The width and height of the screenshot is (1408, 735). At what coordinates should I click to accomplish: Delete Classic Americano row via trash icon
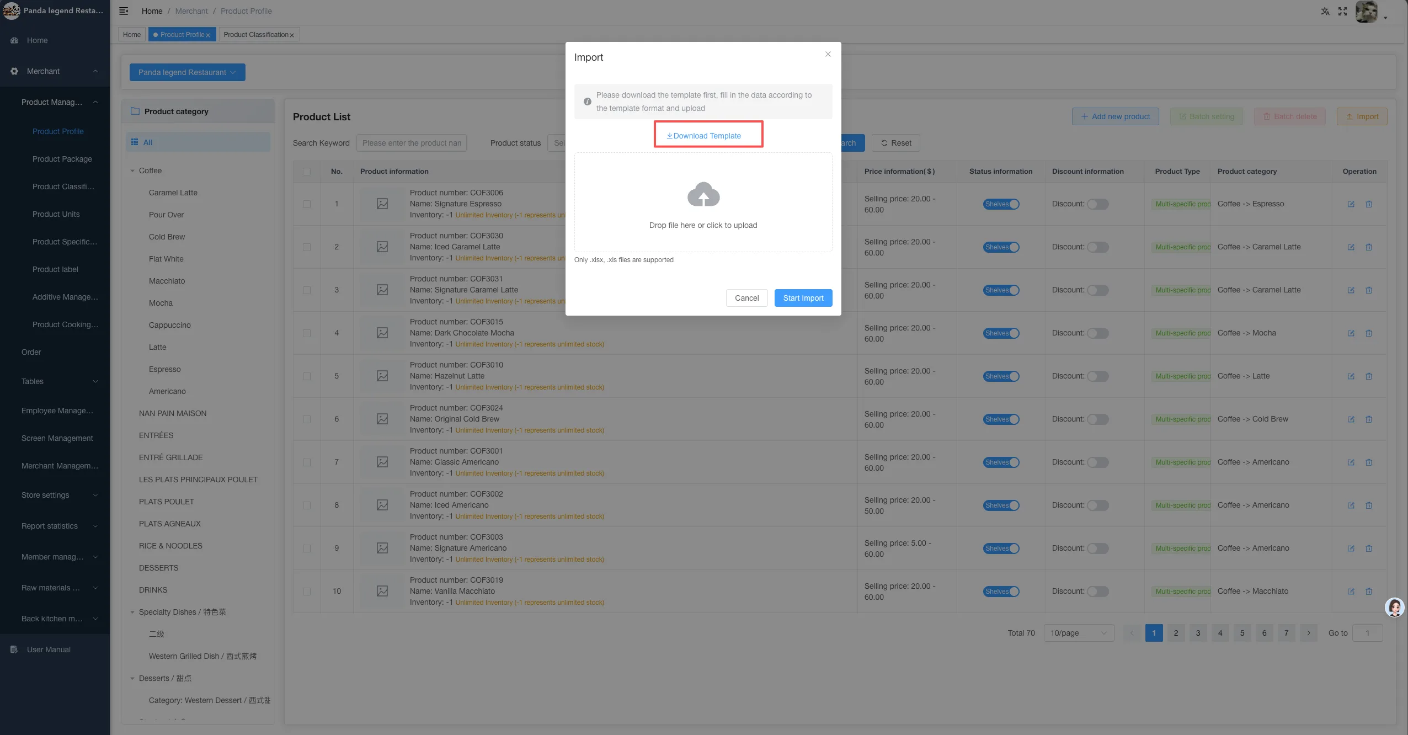click(1369, 462)
